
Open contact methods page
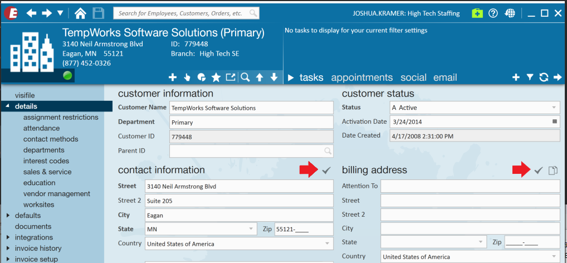coord(51,139)
